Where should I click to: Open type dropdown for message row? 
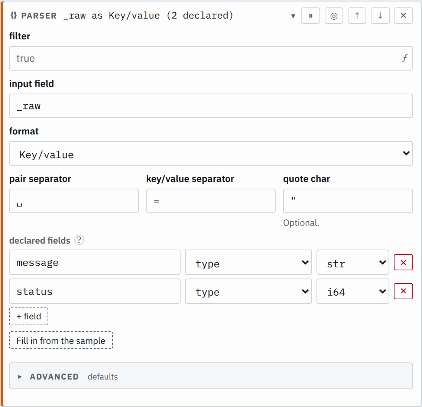(x=248, y=262)
